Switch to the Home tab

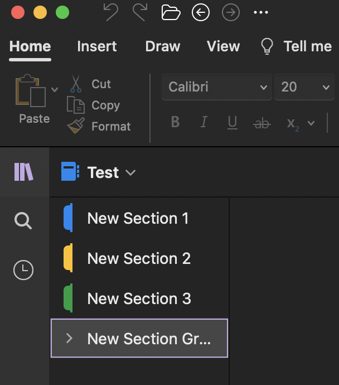30,46
